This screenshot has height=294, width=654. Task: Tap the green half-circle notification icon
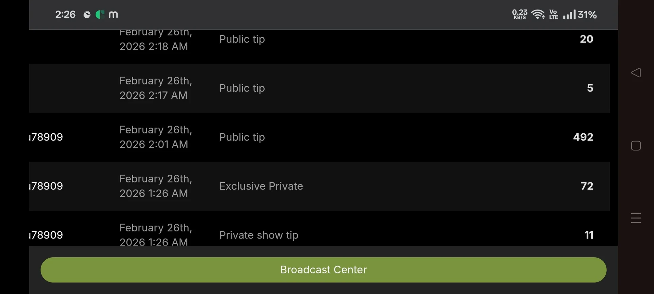click(x=100, y=15)
